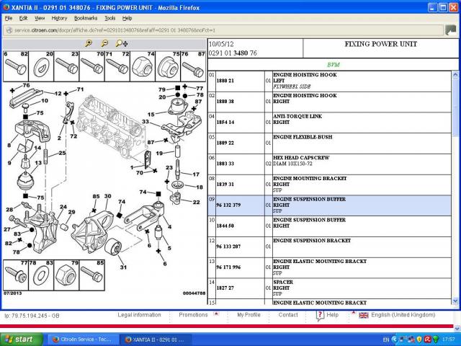Viewport: 461px width, 346px height.
Task: Click the Windows start button
Action: (x=22, y=340)
